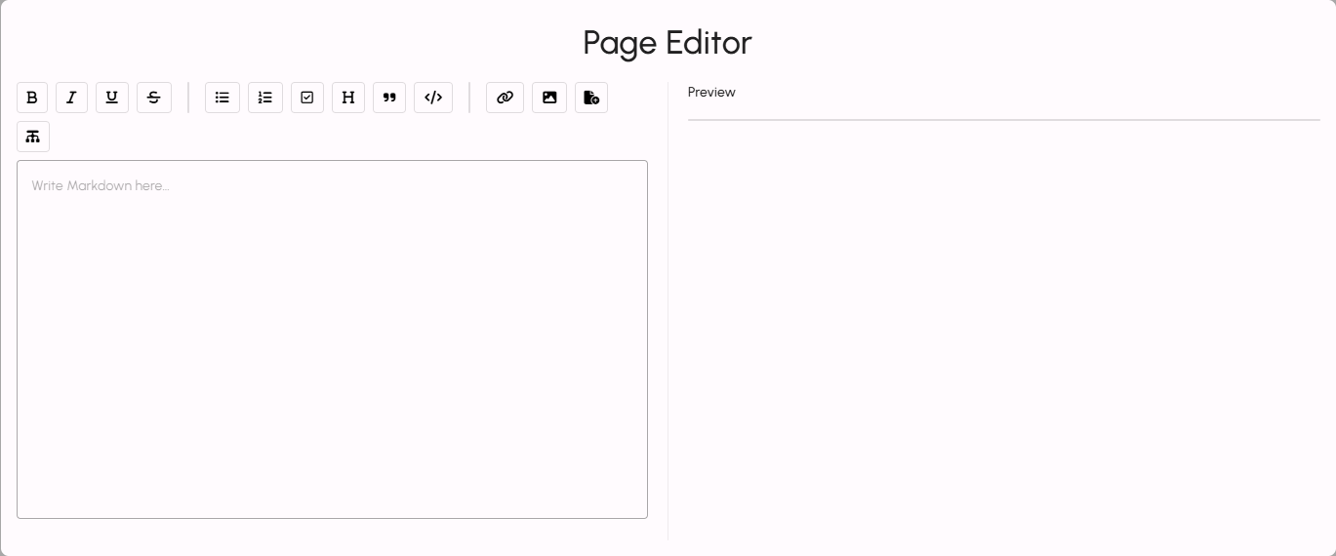
Task: Click the file with plus icon
Action: coord(591,98)
